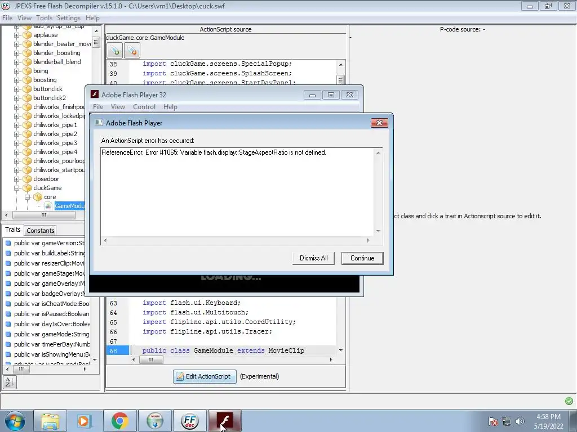Click the system tray volume icon
This screenshot has height=432, width=577.
tap(520, 421)
